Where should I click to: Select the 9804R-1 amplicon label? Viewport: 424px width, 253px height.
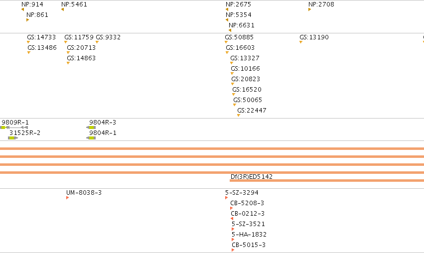point(103,133)
